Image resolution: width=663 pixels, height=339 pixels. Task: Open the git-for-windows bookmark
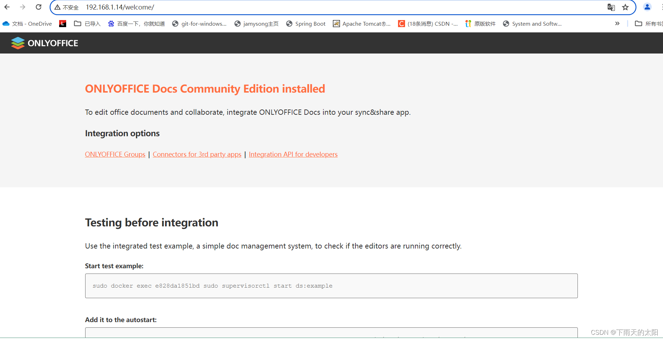199,24
